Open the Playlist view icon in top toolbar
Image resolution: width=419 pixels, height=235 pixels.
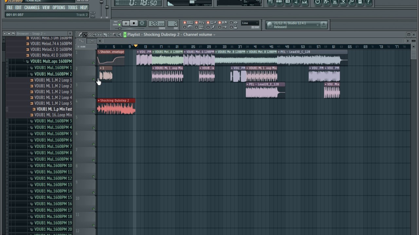[271, 2]
